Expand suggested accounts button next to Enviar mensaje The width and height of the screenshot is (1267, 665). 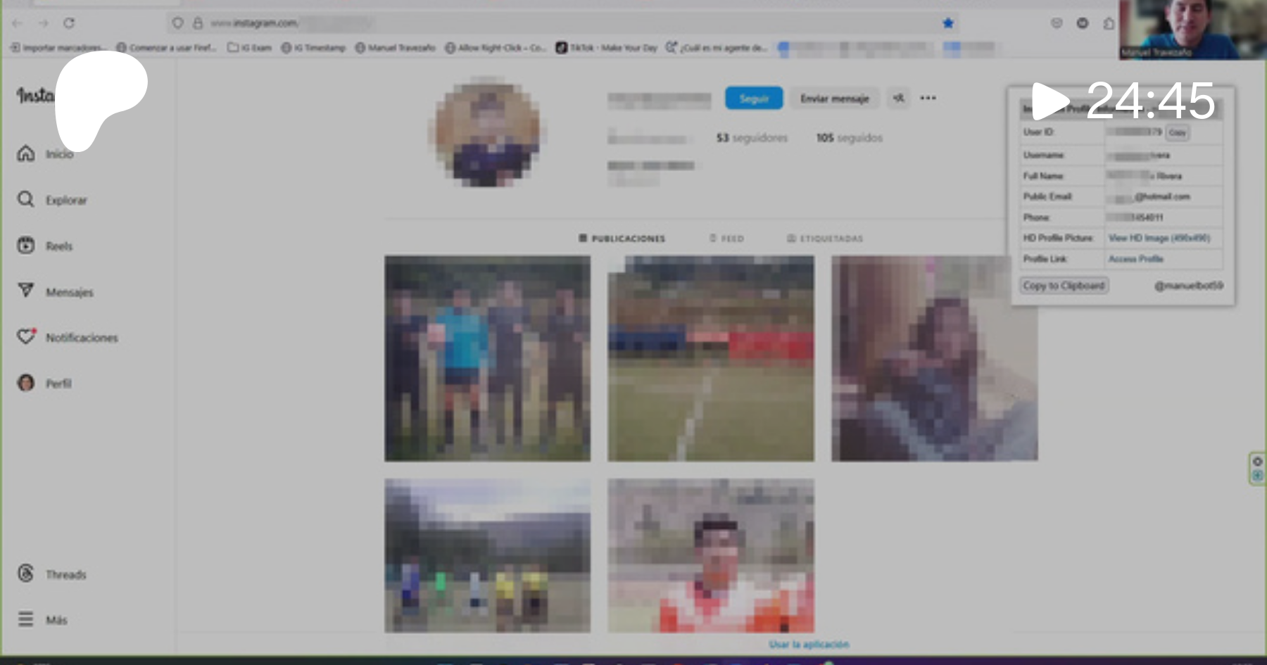899,99
